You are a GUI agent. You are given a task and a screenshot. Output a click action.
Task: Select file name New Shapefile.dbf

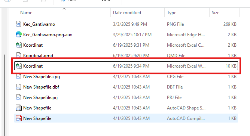tap(41, 87)
